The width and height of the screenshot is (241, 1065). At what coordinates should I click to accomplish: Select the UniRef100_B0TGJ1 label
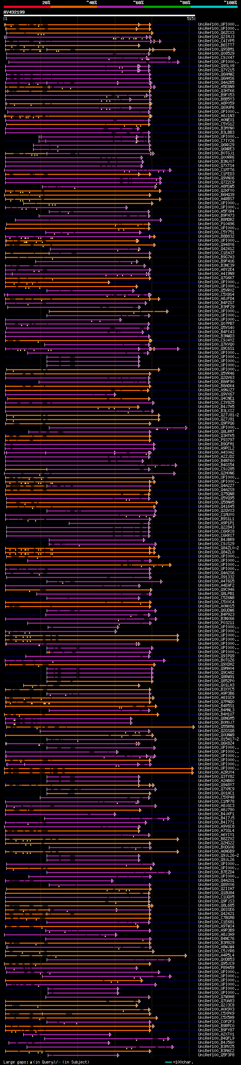pyautogui.click(x=216, y=153)
